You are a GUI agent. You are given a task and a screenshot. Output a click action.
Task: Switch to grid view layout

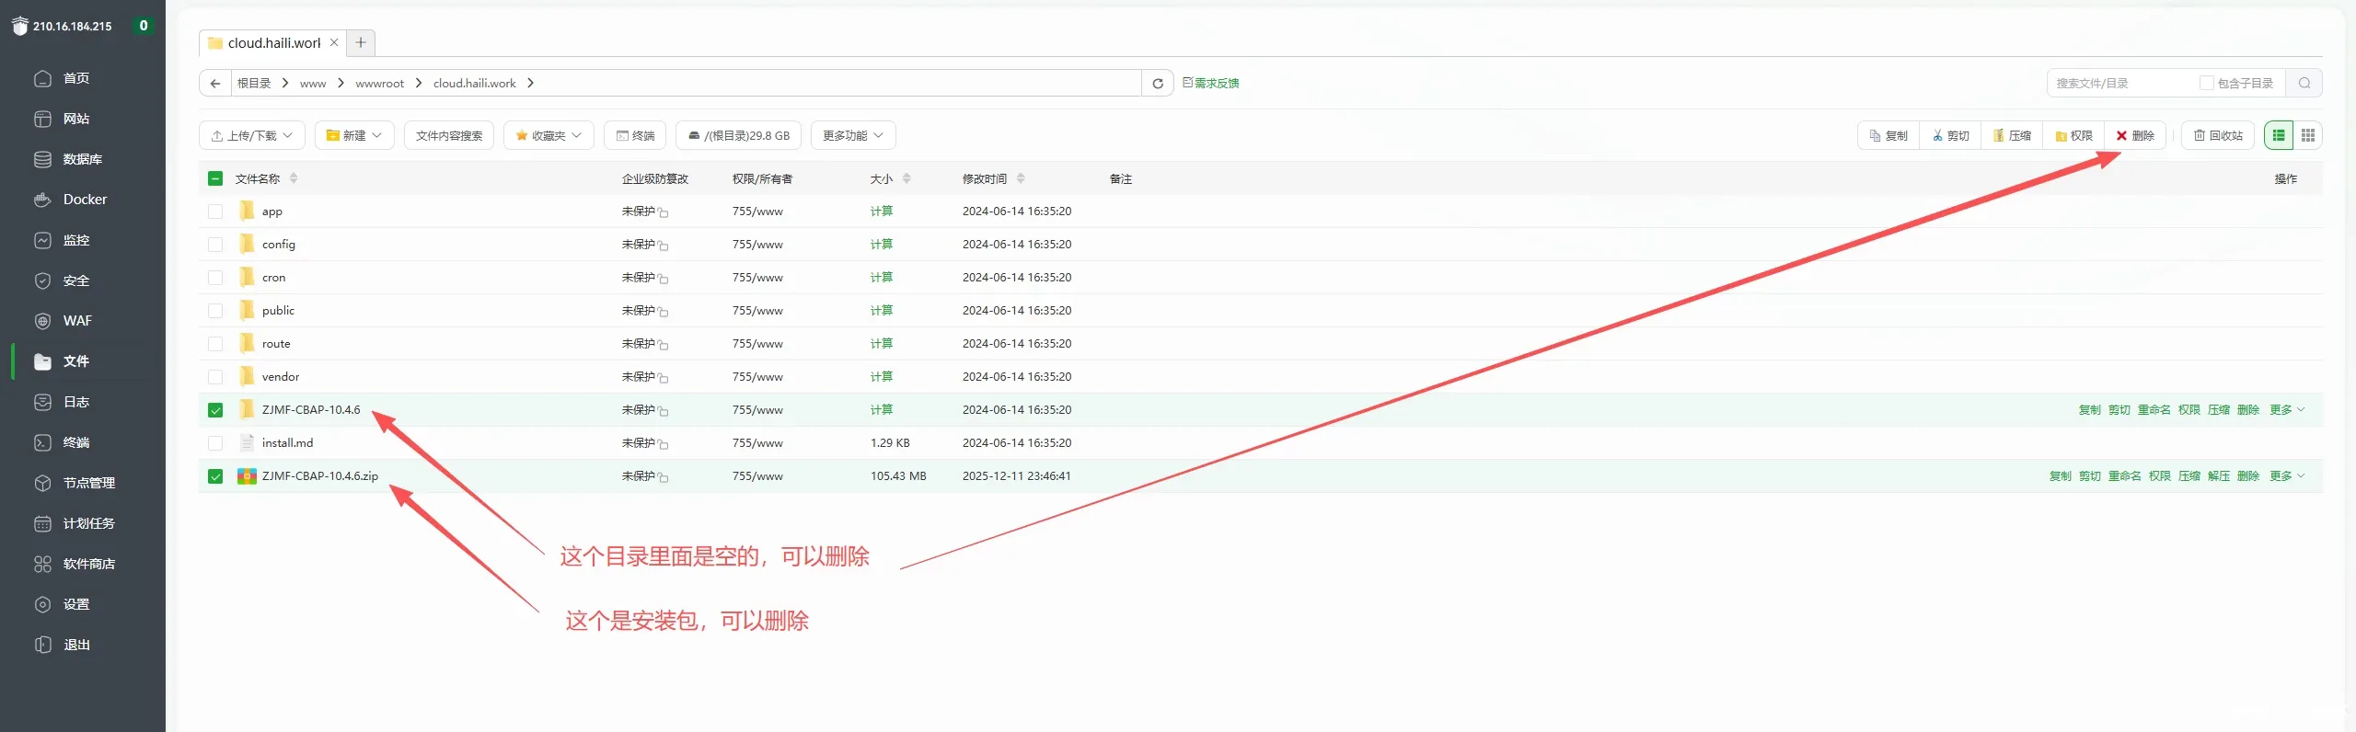click(2307, 136)
